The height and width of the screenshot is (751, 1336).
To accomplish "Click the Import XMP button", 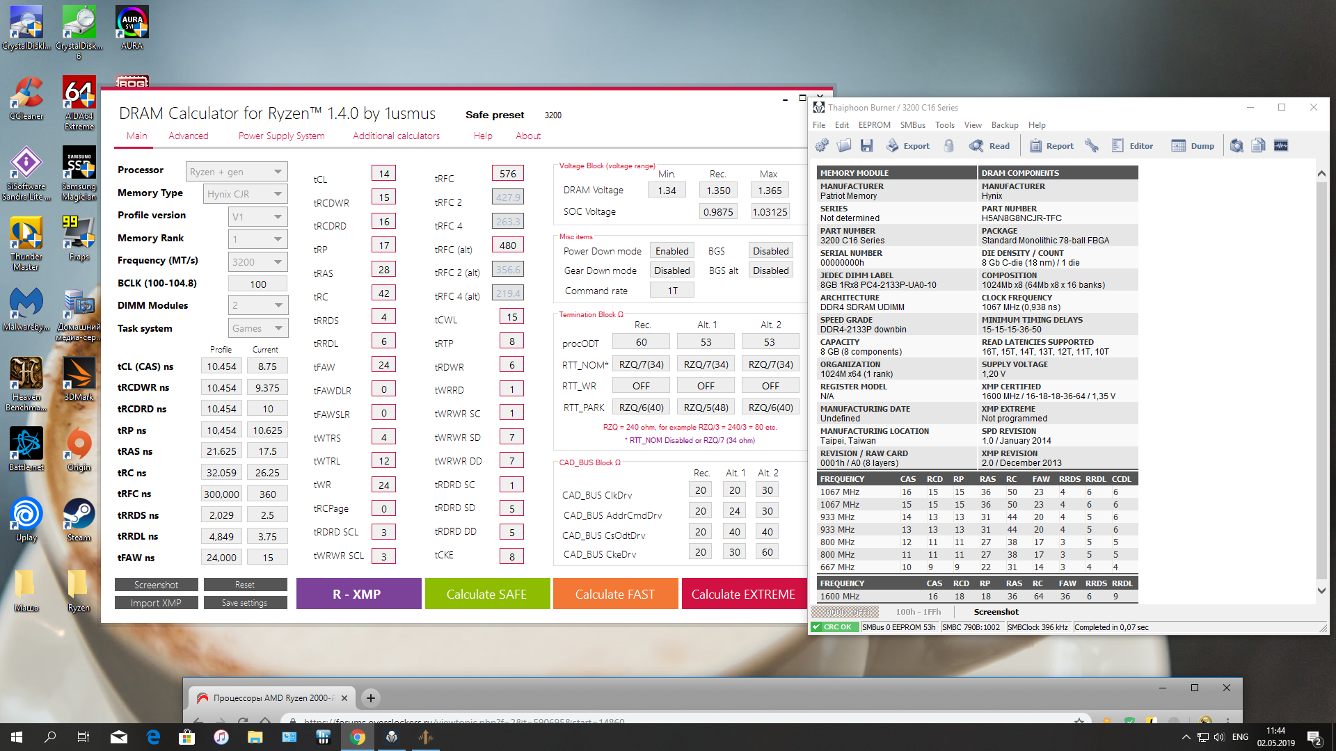I will [x=156, y=603].
